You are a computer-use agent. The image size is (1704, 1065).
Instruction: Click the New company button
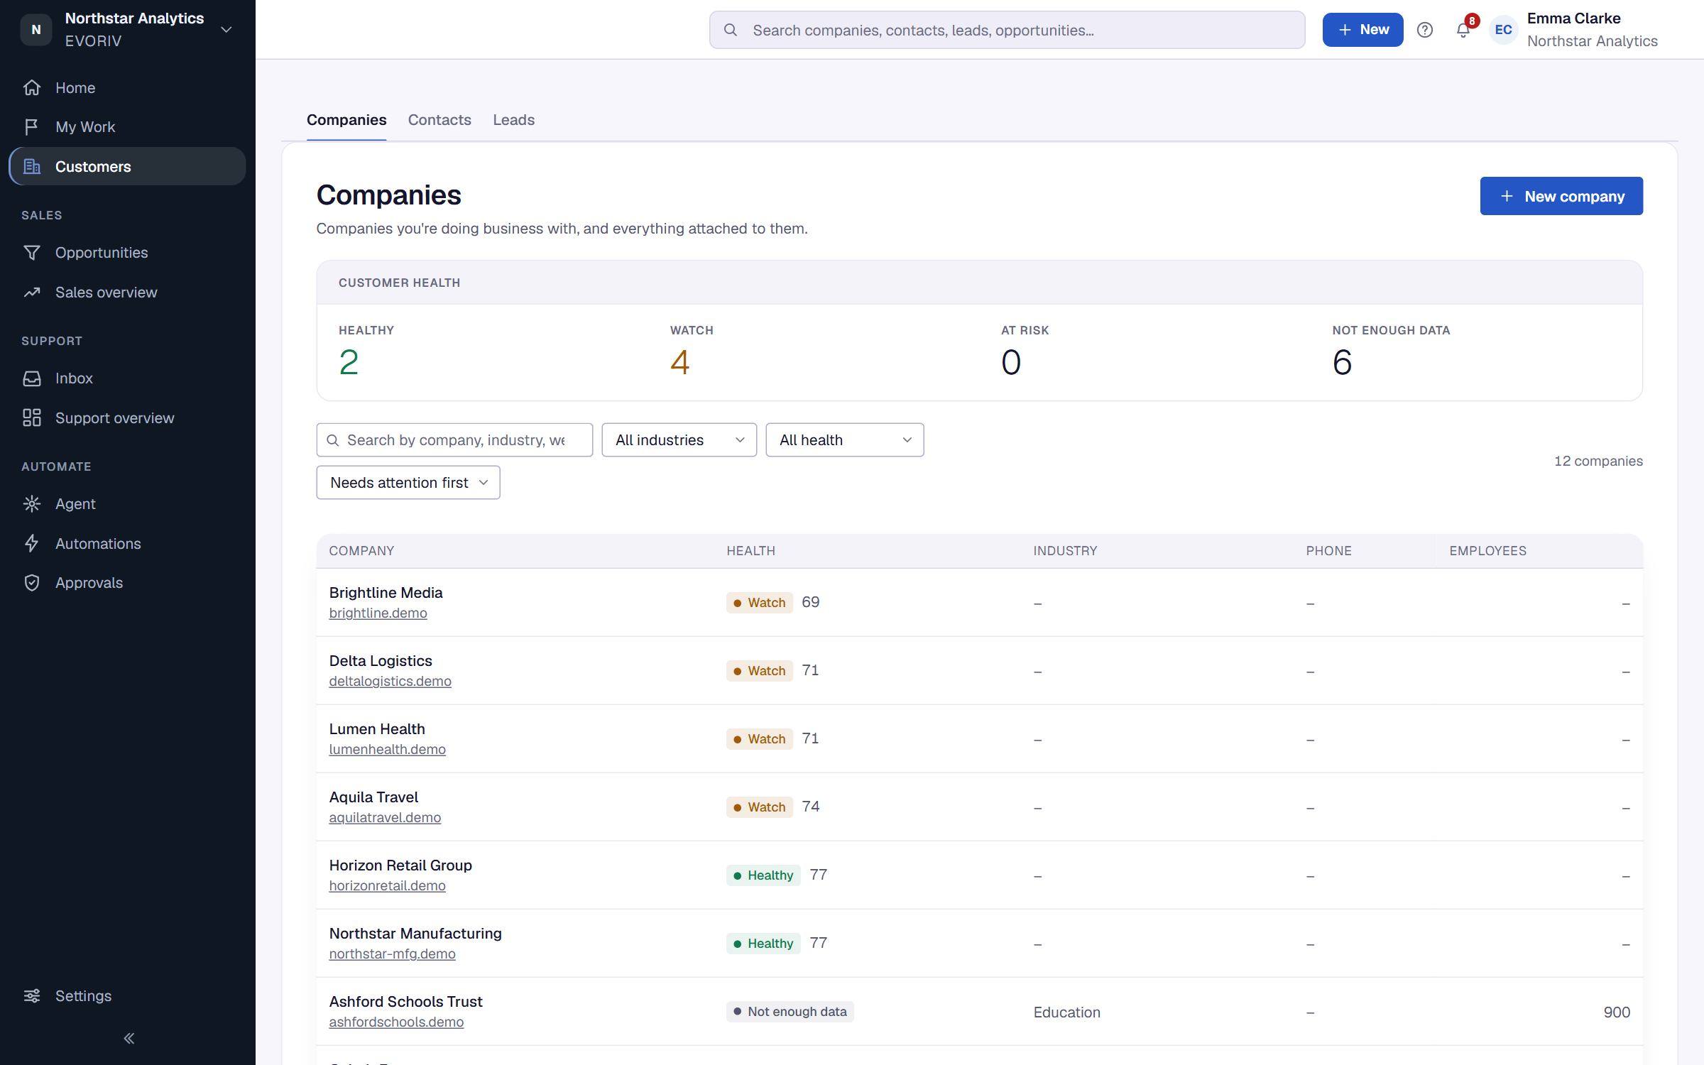click(x=1561, y=196)
